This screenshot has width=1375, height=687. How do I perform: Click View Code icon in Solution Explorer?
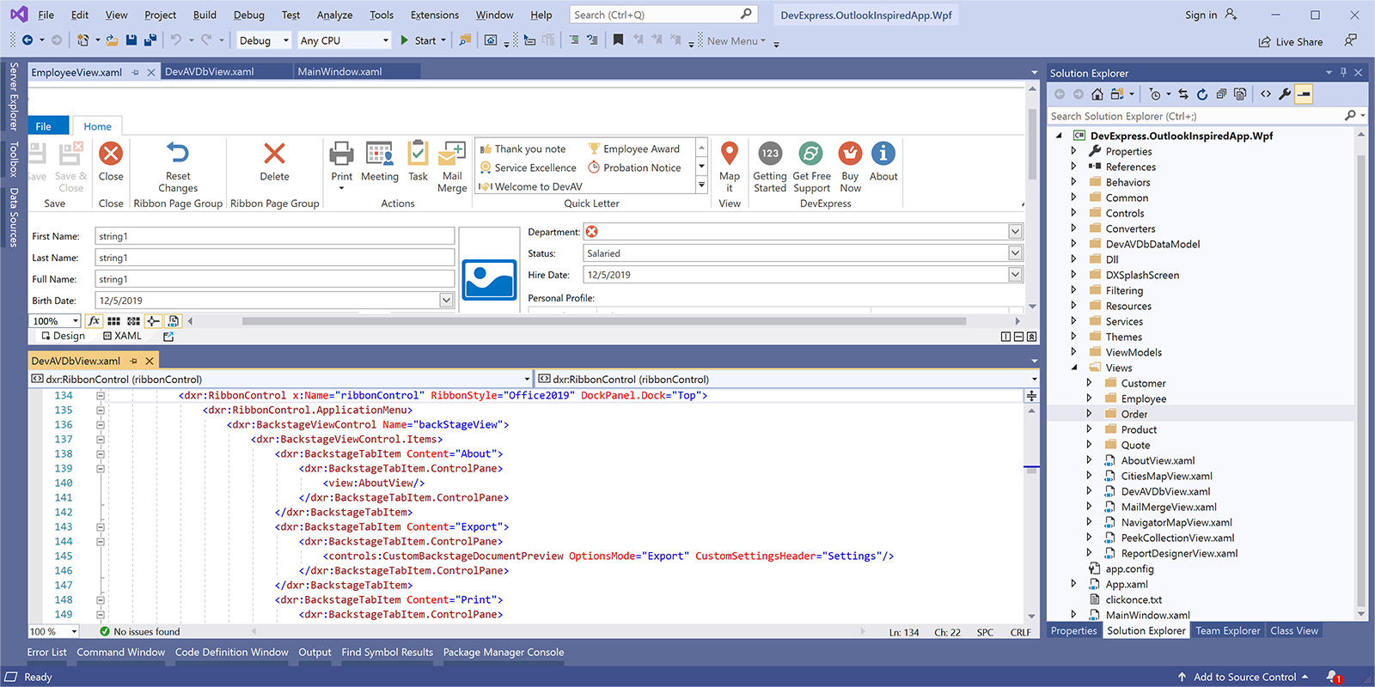tap(1266, 94)
